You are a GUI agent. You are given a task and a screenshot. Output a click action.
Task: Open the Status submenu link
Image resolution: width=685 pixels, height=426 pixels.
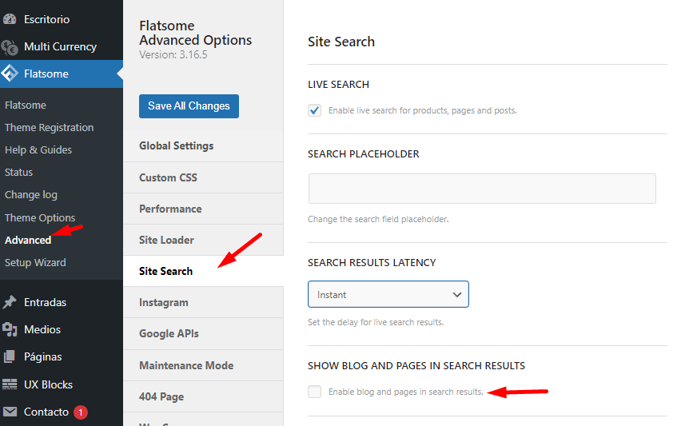[x=18, y=172]
